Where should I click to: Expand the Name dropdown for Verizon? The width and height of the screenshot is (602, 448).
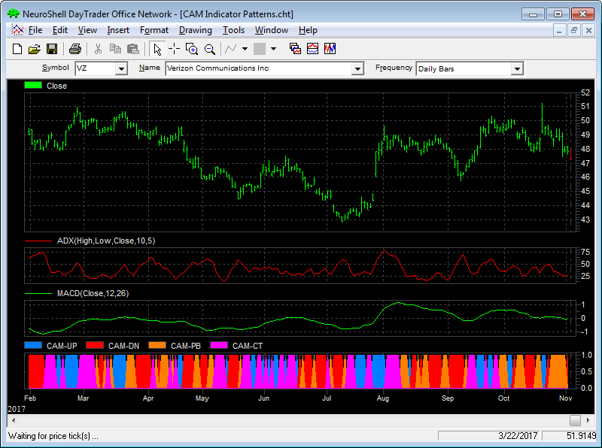pyautogui.click(x=357, y=69)
